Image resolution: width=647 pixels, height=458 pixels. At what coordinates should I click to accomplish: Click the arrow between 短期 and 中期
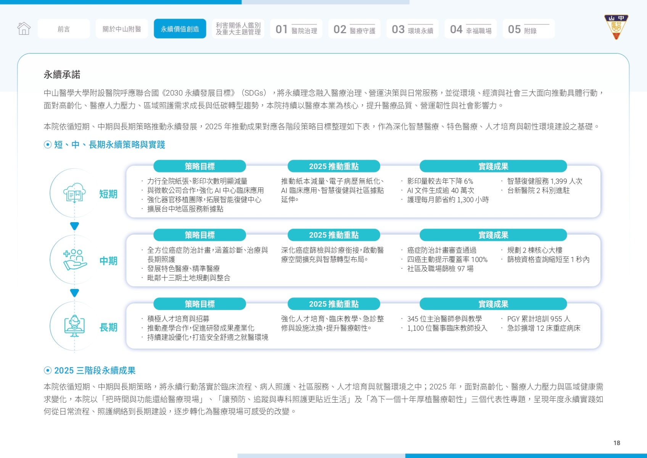(x=74, y=226)
